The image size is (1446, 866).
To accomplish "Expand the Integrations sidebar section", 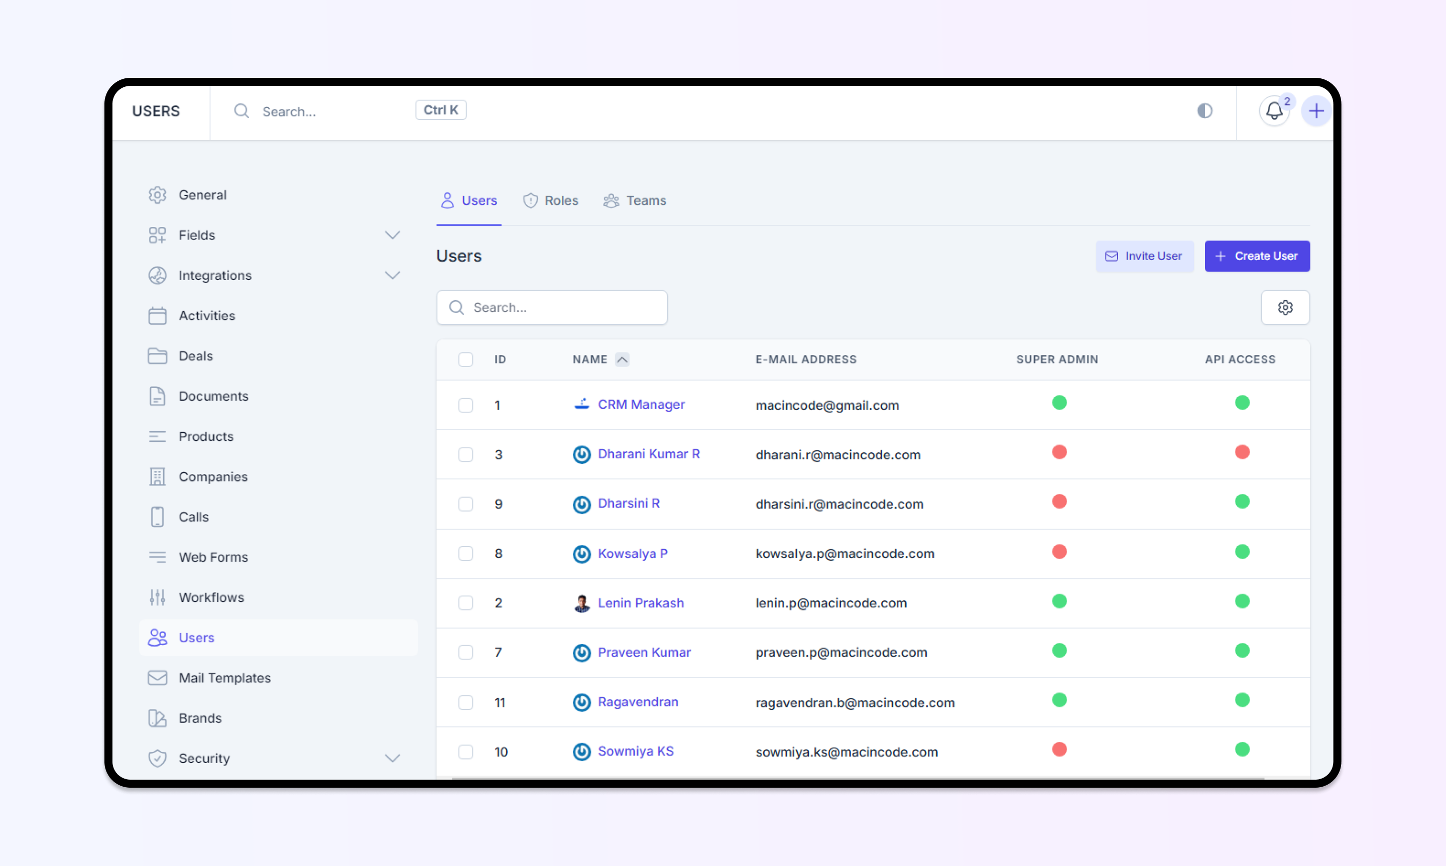I will pos(392,276).
